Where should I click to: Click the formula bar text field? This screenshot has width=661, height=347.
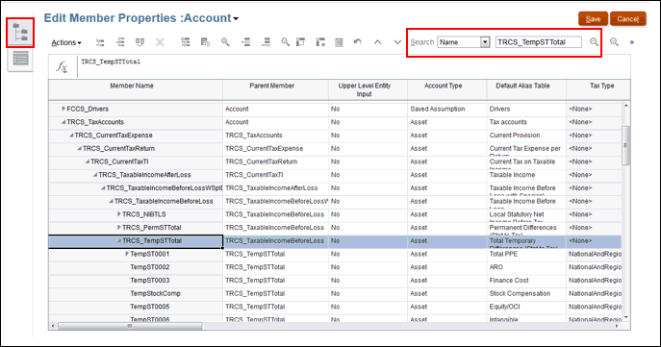pyautogui.click(x=353, y=66)
